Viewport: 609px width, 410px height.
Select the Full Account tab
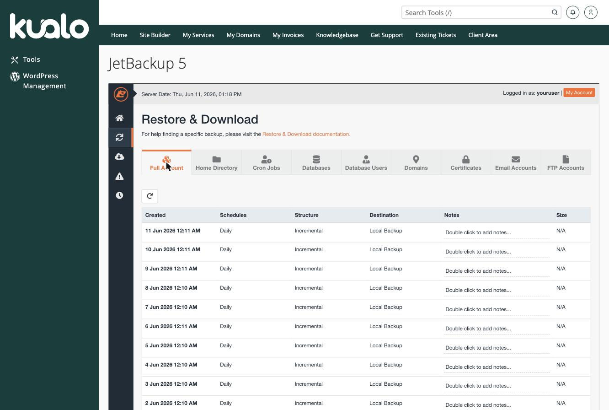coord(166,162)
